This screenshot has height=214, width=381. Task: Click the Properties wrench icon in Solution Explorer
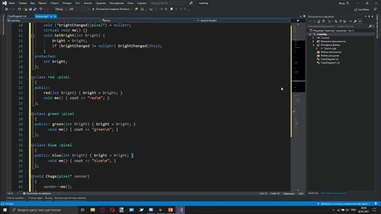(355, 21)
